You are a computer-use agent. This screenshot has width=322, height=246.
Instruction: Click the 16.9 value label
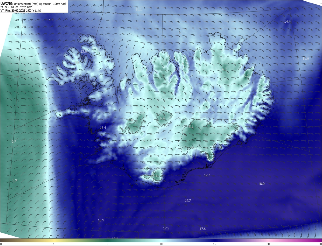pos(101,220)
